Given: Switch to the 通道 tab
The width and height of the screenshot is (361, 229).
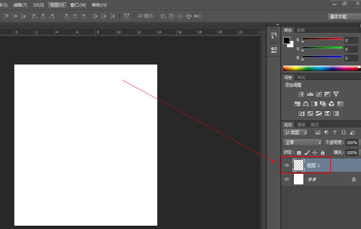Looking at the screenshot, I should 301,125.
